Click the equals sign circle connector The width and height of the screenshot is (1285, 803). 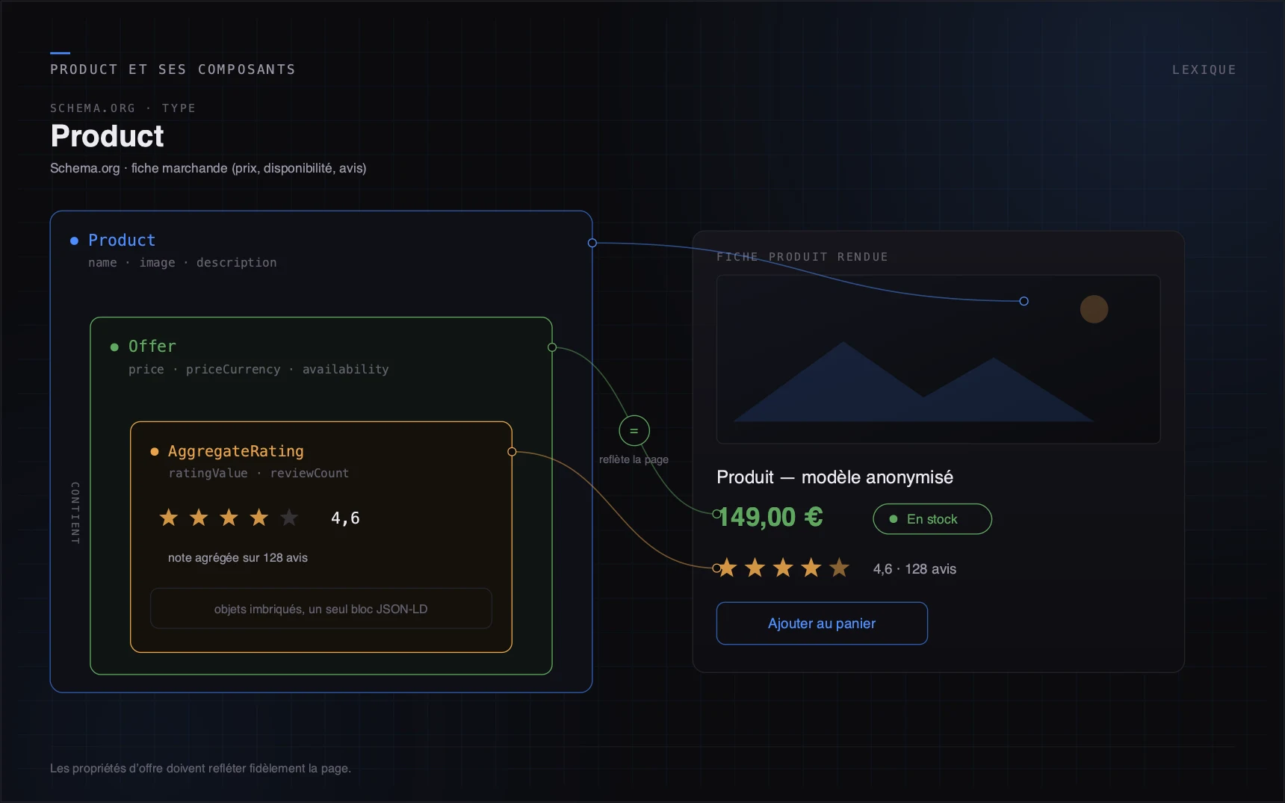[634, 431]
